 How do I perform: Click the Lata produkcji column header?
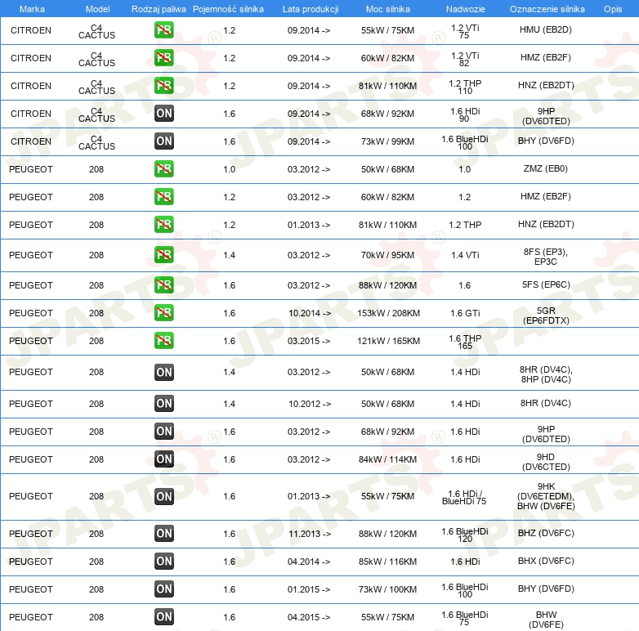[311, 9]
